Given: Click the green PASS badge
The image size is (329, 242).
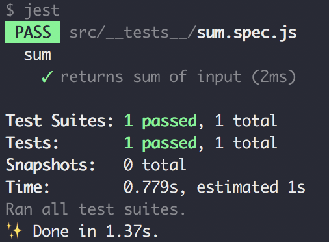Looking at the screenshot, I should coord(33,32).
